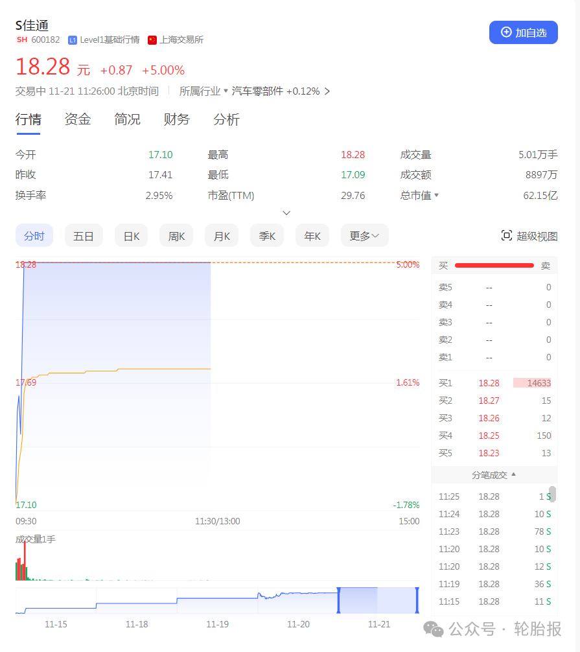Image resolution: width=580 pixels, height=652 pixels.
Task: Click the 超级视图 (super view) icon
Action: [507, 236]
